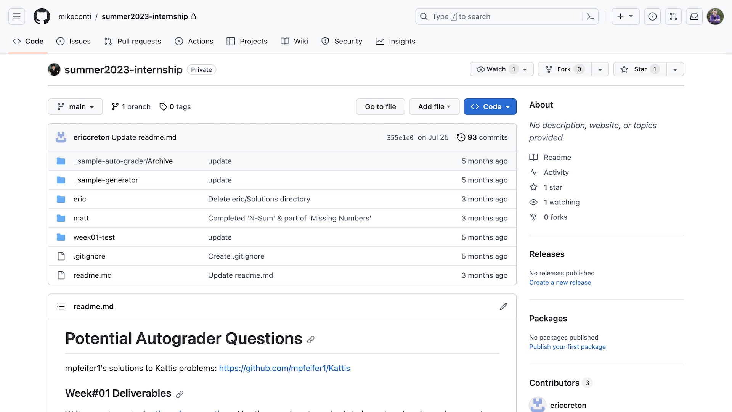This screenshot has width=732, height=412.
Task: Toggle Star on this repository
Action: 640,69
